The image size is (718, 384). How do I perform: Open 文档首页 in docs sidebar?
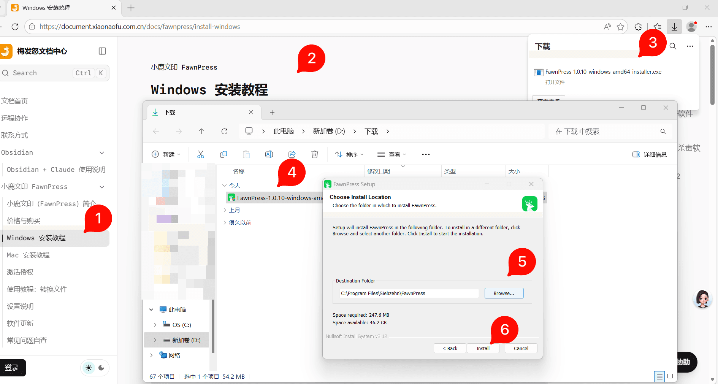pyautogui.click(x=14, y=101)
